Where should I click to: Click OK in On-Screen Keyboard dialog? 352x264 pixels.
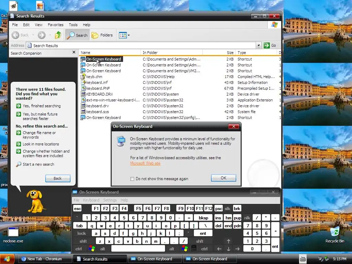[x=223, y=178]
